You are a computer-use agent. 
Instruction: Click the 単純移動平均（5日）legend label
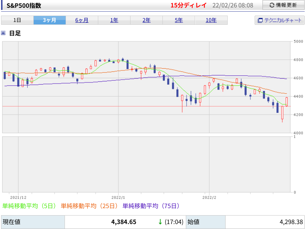(29, 206)
